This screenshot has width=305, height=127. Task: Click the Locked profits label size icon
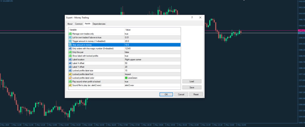click(x=70, y=71)
